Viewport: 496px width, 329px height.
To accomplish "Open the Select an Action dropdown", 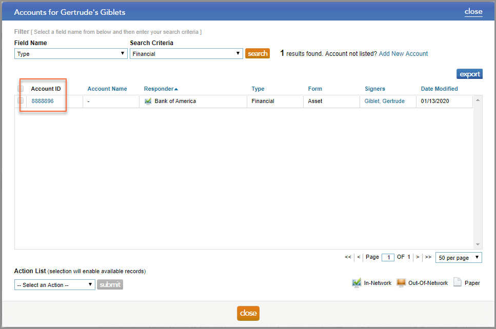I will point(54,284).
